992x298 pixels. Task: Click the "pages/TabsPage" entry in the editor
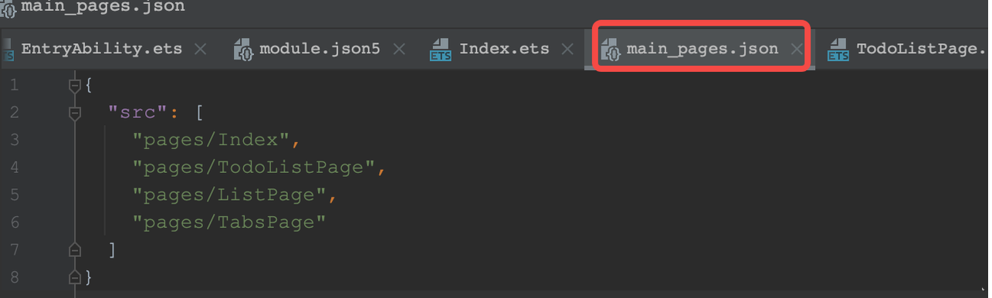point(229,222)
